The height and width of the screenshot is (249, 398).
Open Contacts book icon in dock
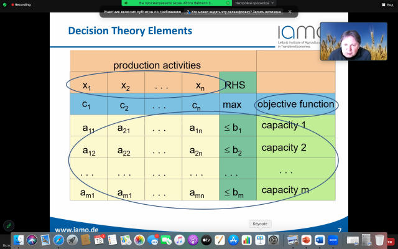86,240
